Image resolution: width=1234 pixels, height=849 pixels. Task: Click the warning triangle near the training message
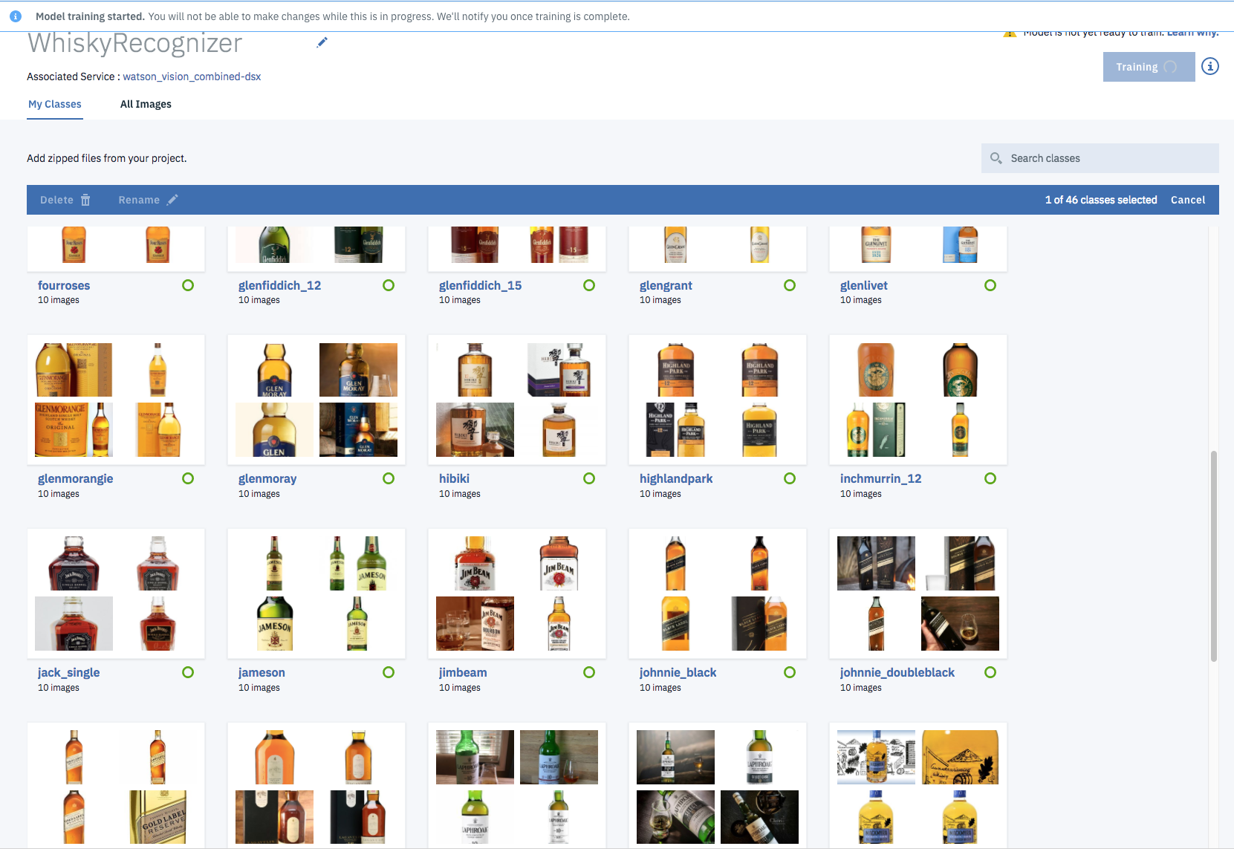point(1010,32)
